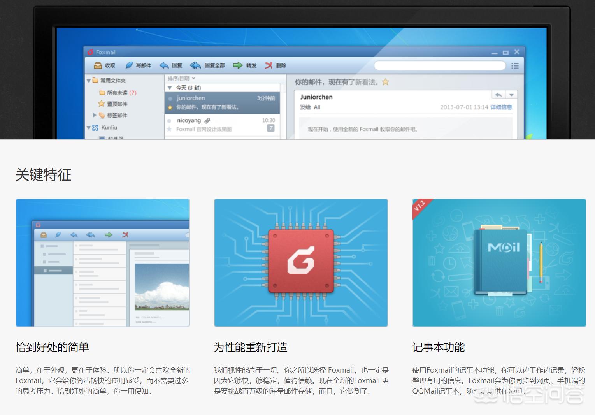Screen dimensions: 595x415
Task: Select the juniorchen email in the list
Action: click(222, 103)
